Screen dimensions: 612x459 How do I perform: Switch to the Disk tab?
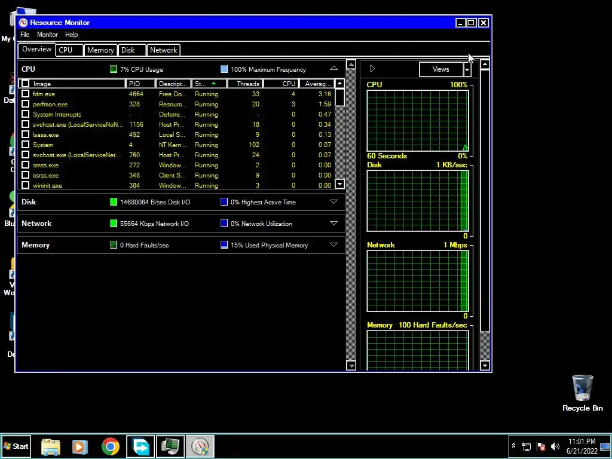(x=132, y=50)
